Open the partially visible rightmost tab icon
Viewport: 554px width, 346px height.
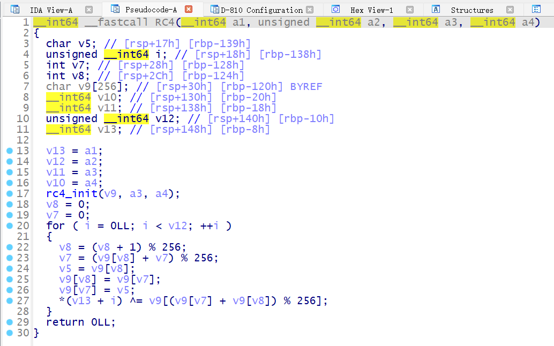536,10
